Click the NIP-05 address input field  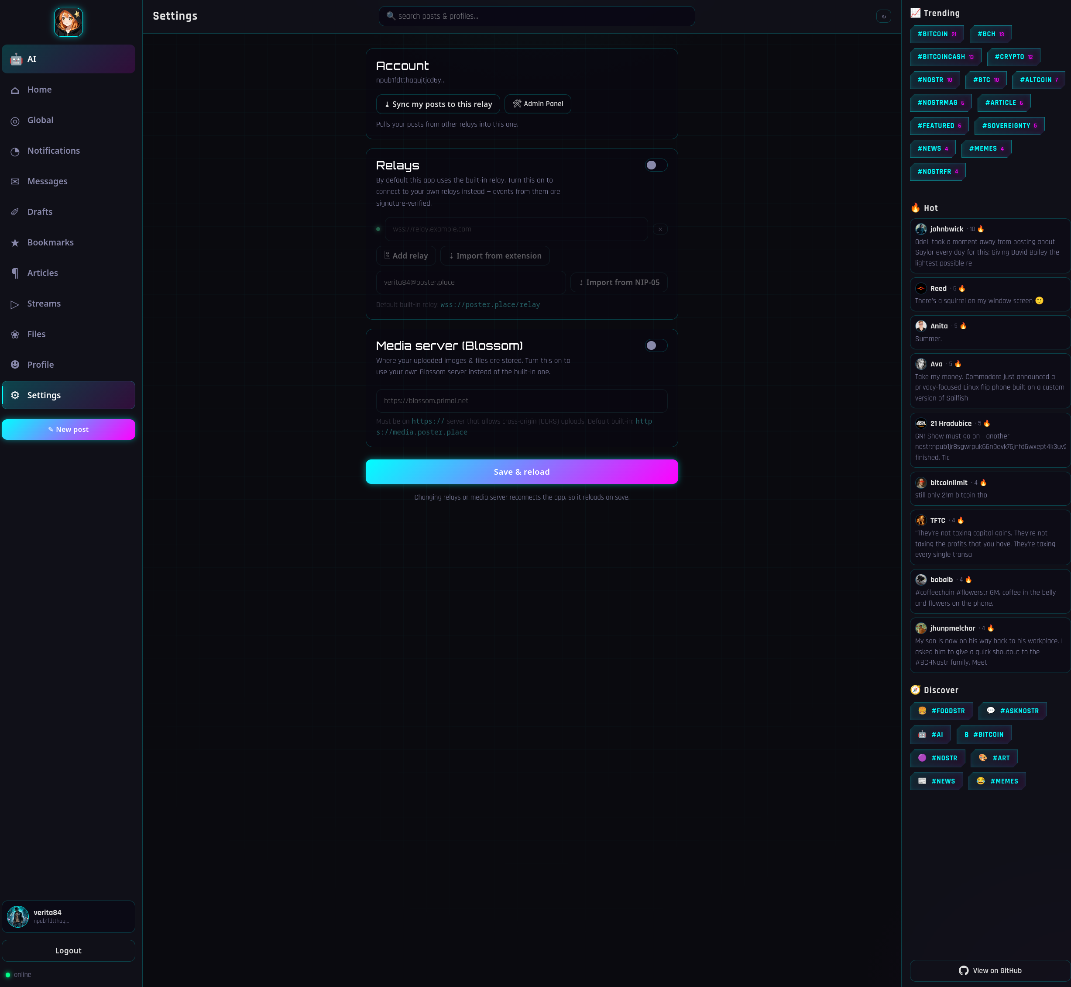[470, 283]
